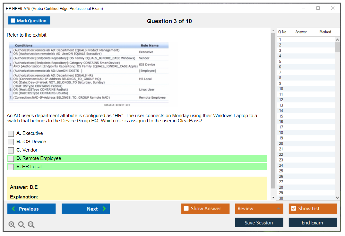Check answer option A. Executive
345x236 pixels.
tap(11, 134)
